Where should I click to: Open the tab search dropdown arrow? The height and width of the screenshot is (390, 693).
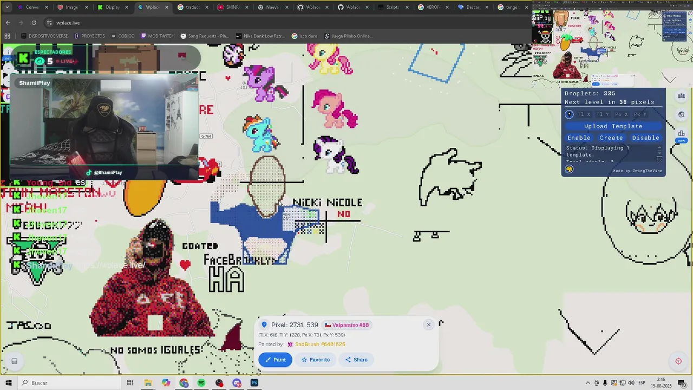click(x=7, y=7)
